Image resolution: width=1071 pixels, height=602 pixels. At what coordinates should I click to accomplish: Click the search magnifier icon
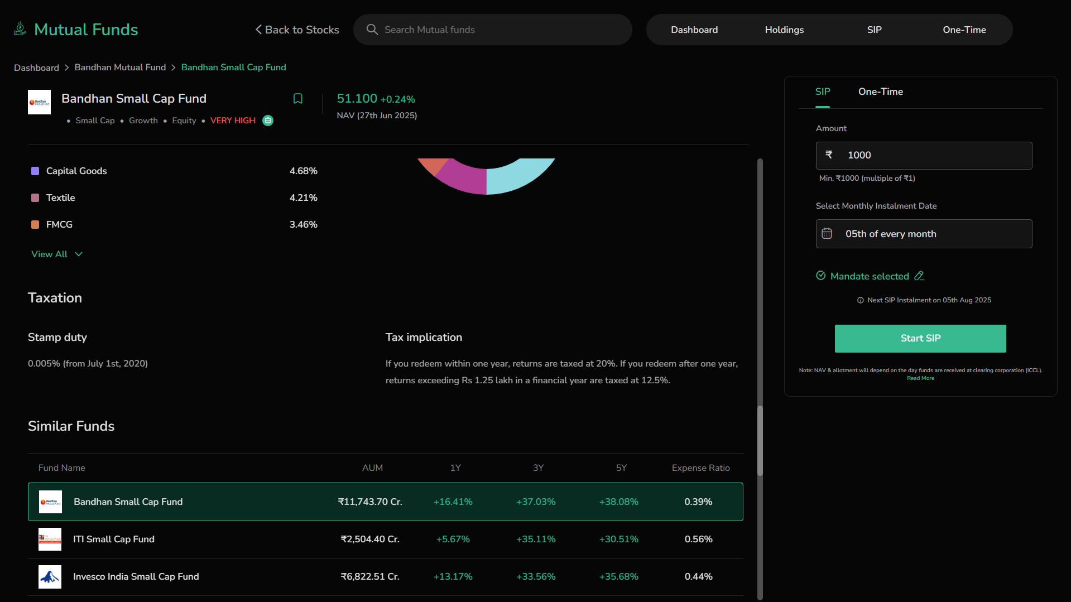pyautogui.click(x=372, y=30)
